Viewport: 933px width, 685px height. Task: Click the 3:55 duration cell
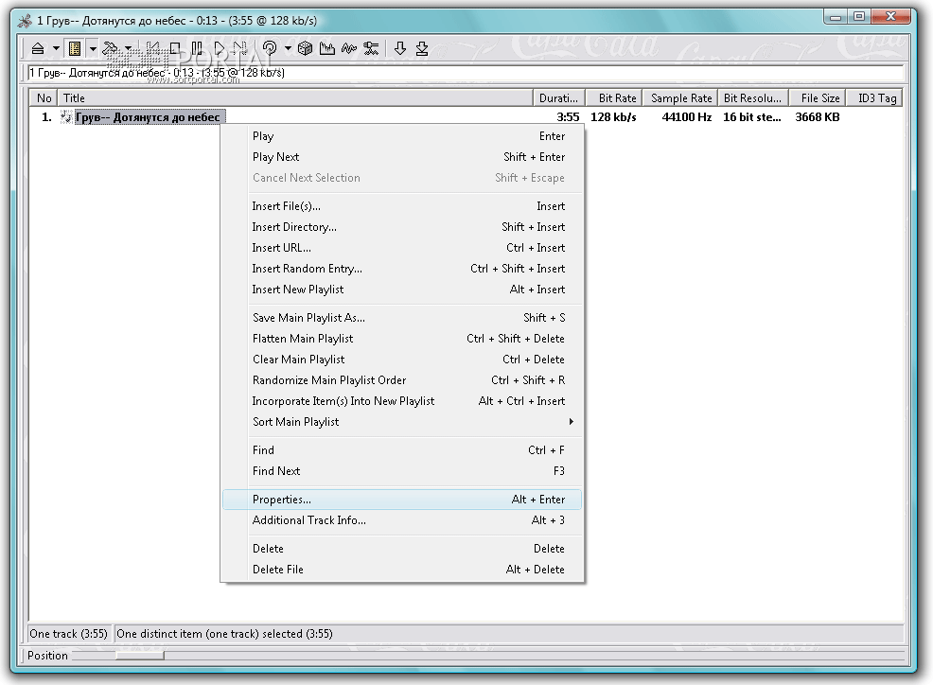[568, 117]
